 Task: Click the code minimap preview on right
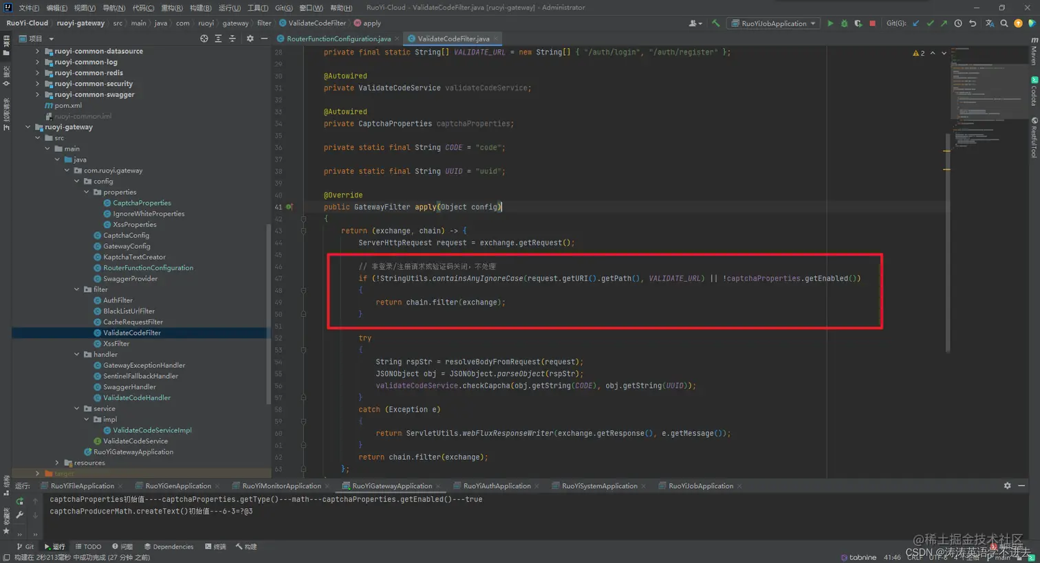(x=988, y=96)
